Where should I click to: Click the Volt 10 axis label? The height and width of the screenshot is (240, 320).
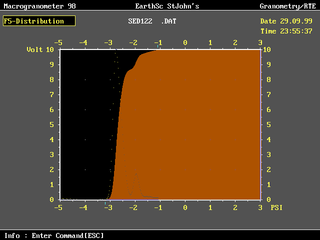coord(40,49)
